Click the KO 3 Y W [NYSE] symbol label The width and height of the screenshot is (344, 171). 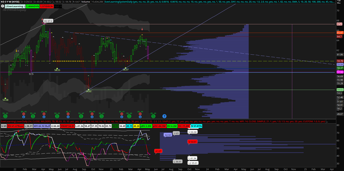(x=10, y=2)
